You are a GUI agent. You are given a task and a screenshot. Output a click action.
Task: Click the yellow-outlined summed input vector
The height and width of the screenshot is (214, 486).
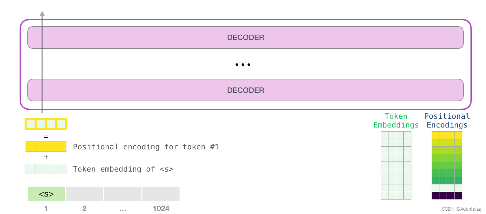(46, 124)
